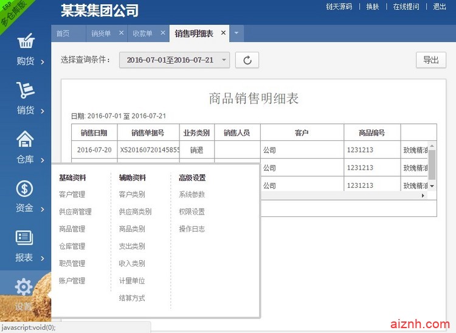Click the 退出 logout link
The width and height of the screenshot is (456, 333).
(x=439, y=7)
